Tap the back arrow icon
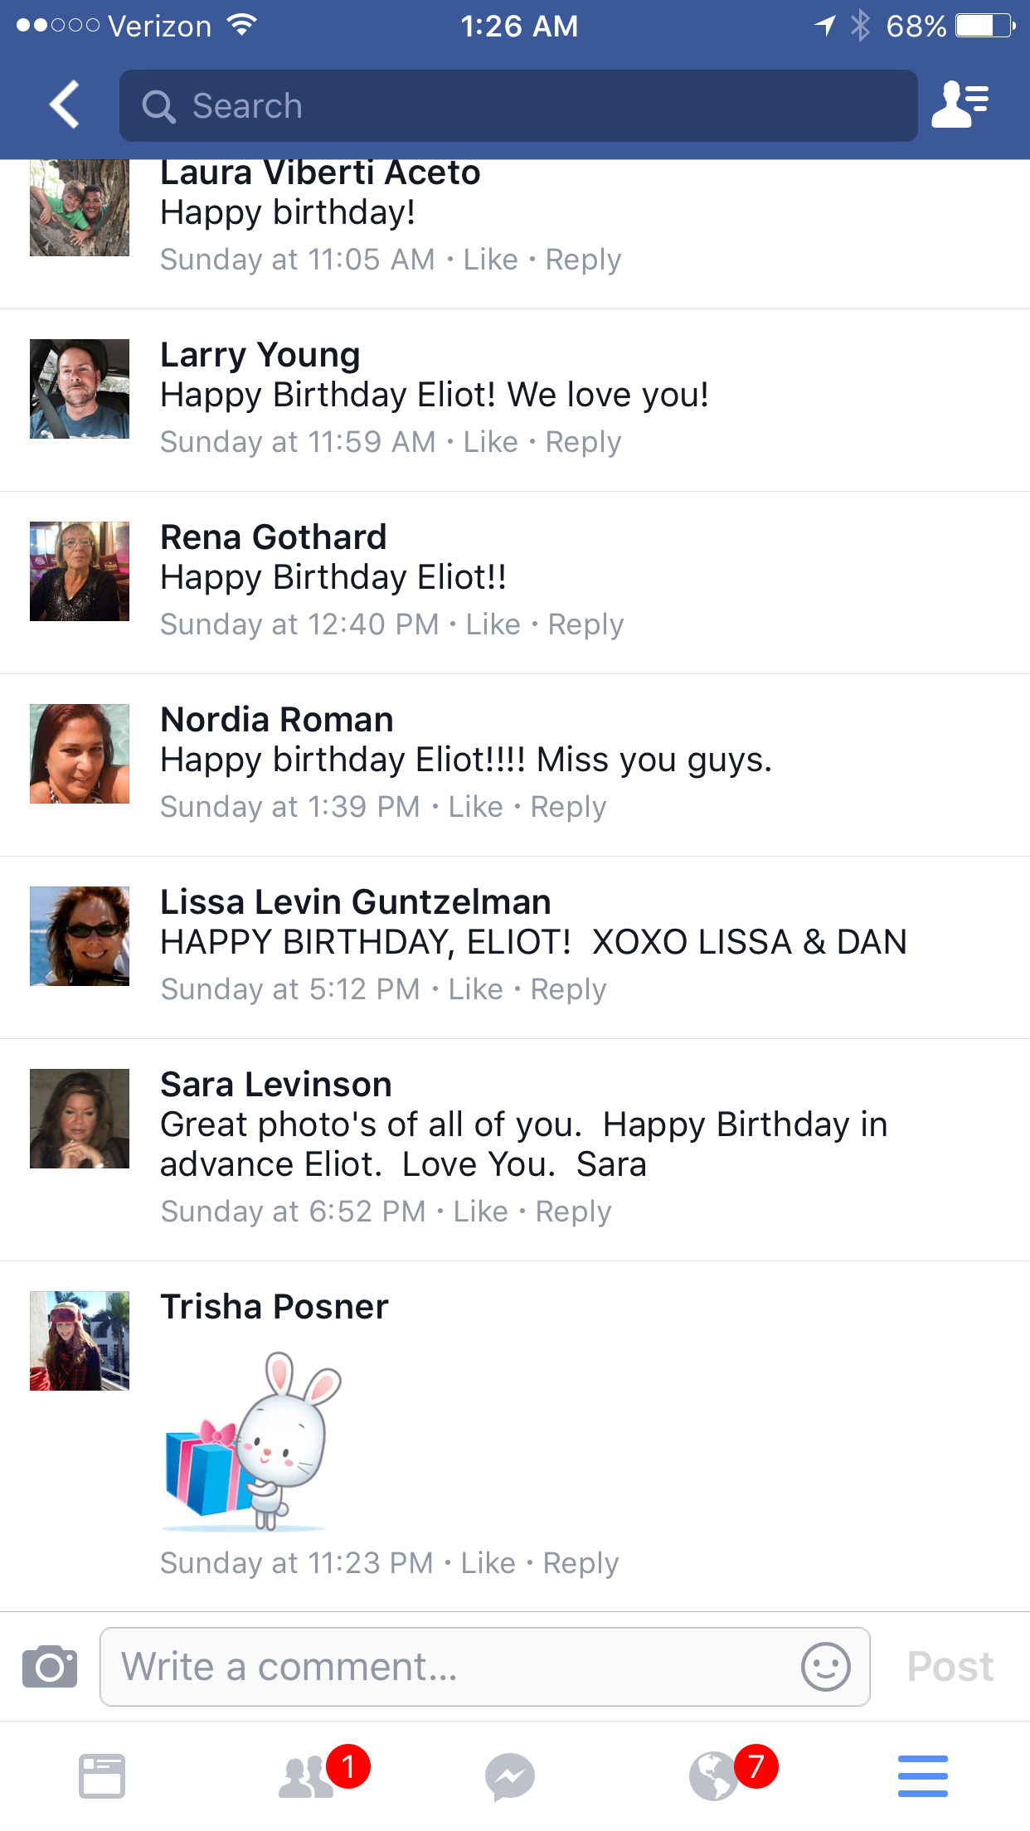The width and height of the screenshot is (1030, 1831). point(65,105)
